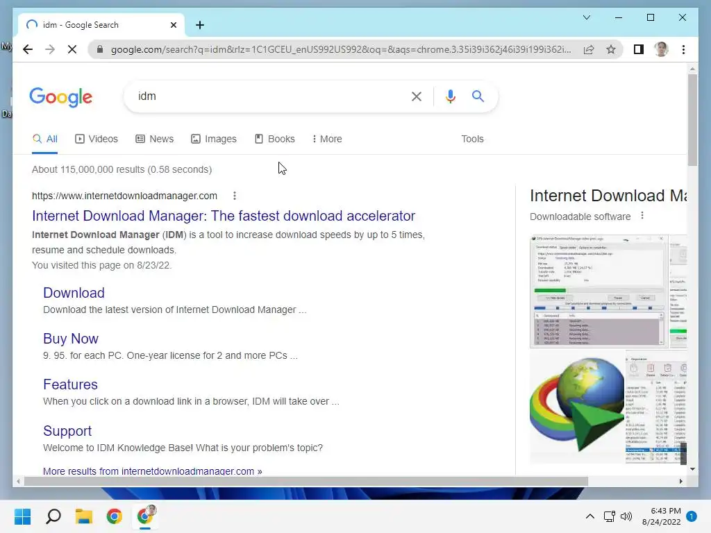This screenshot has height=533, width=711.
Task: Click the https://www.internetdownloadmanager.com URL text
Action: [x=124, y=196]
